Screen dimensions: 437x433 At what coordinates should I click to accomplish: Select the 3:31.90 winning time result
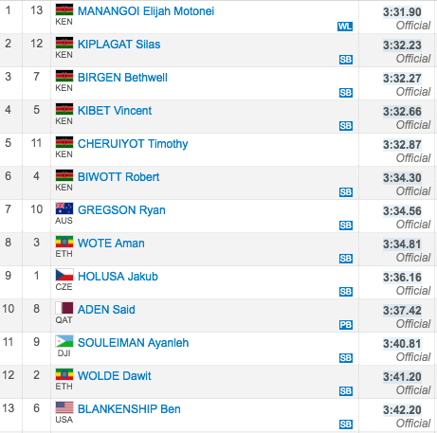click(x=402, y=12)
